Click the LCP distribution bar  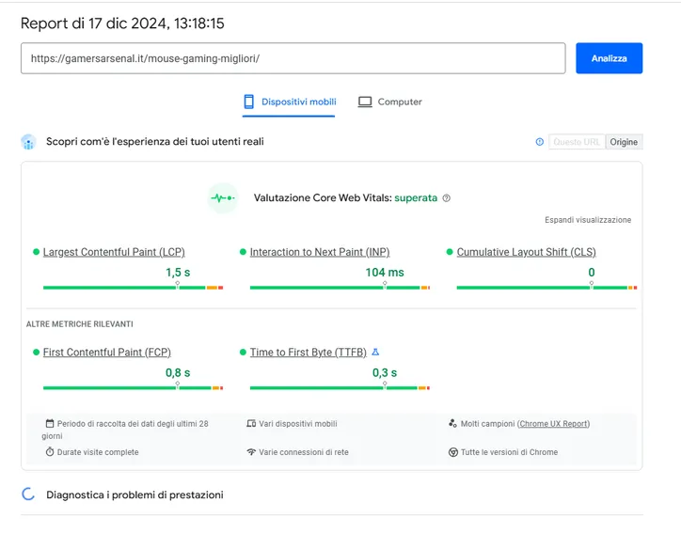133,288
